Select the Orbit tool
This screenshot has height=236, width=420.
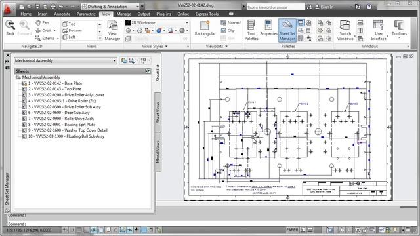click(x=43, y=31)
